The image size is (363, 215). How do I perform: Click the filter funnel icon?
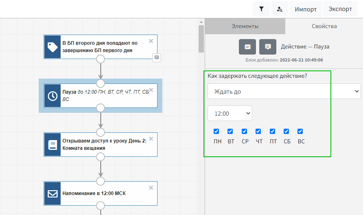pyautogui.click(x=261, y=9)
